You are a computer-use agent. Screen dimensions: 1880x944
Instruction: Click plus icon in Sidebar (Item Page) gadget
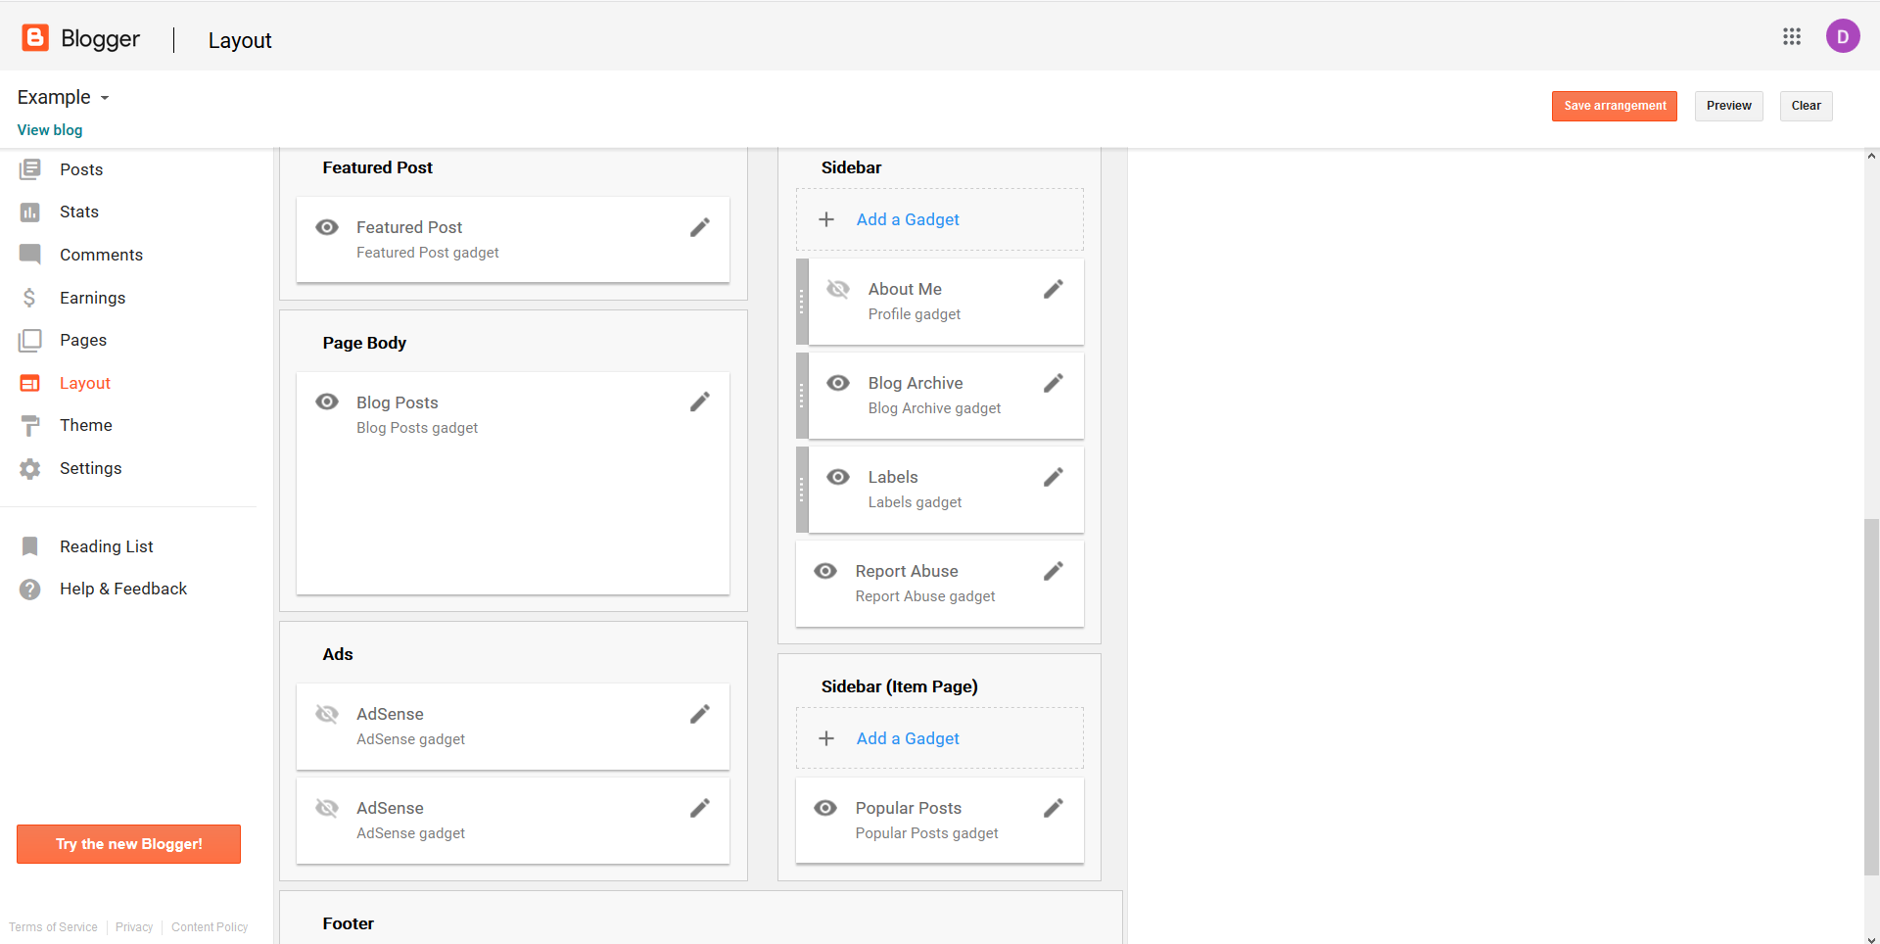pos(826,738)
